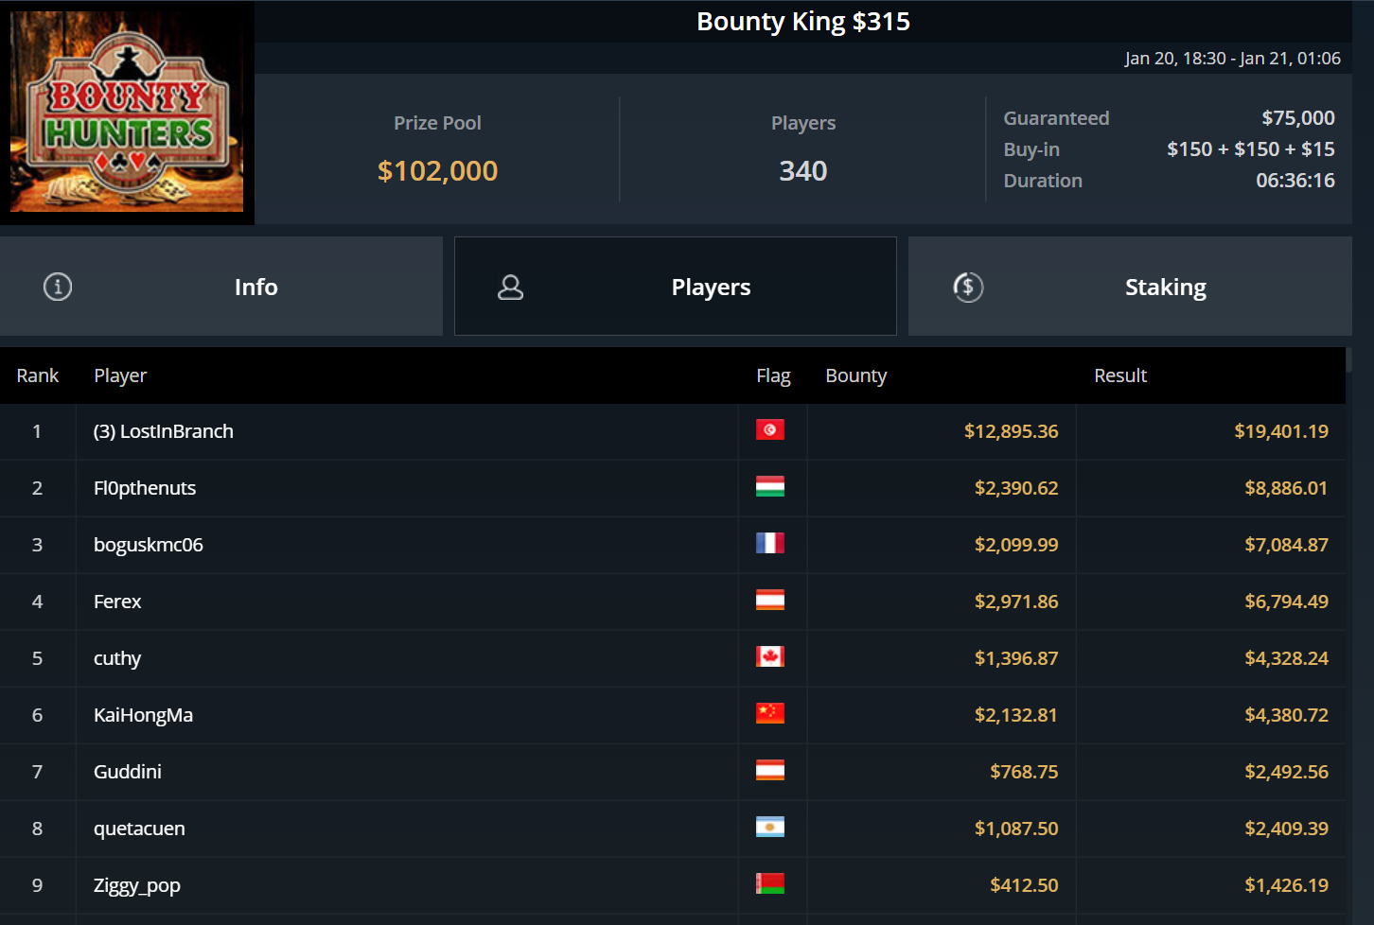Click the Bounty Hunters logo image
The image size is (1374, 925).
click(x=127, y=112)
